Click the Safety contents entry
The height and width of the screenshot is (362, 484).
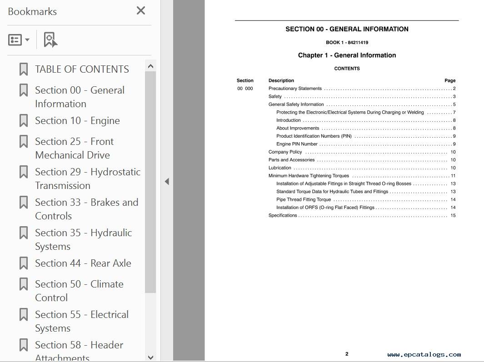click(x=362, y=97)
